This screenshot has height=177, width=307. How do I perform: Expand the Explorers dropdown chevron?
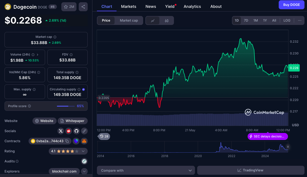[84, 171]
